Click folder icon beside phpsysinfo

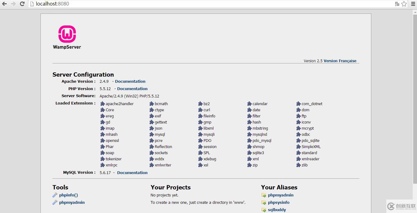(264, 203)
